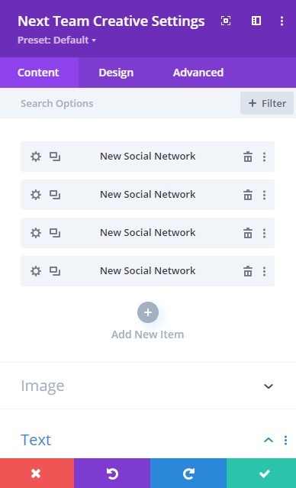Open settings gear of first Social Network item
The image size is (296, 488).
click(36, 157)
